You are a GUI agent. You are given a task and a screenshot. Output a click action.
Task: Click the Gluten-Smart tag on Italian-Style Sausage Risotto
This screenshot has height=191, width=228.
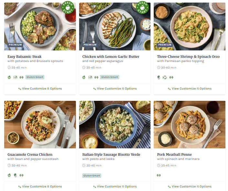92,175
